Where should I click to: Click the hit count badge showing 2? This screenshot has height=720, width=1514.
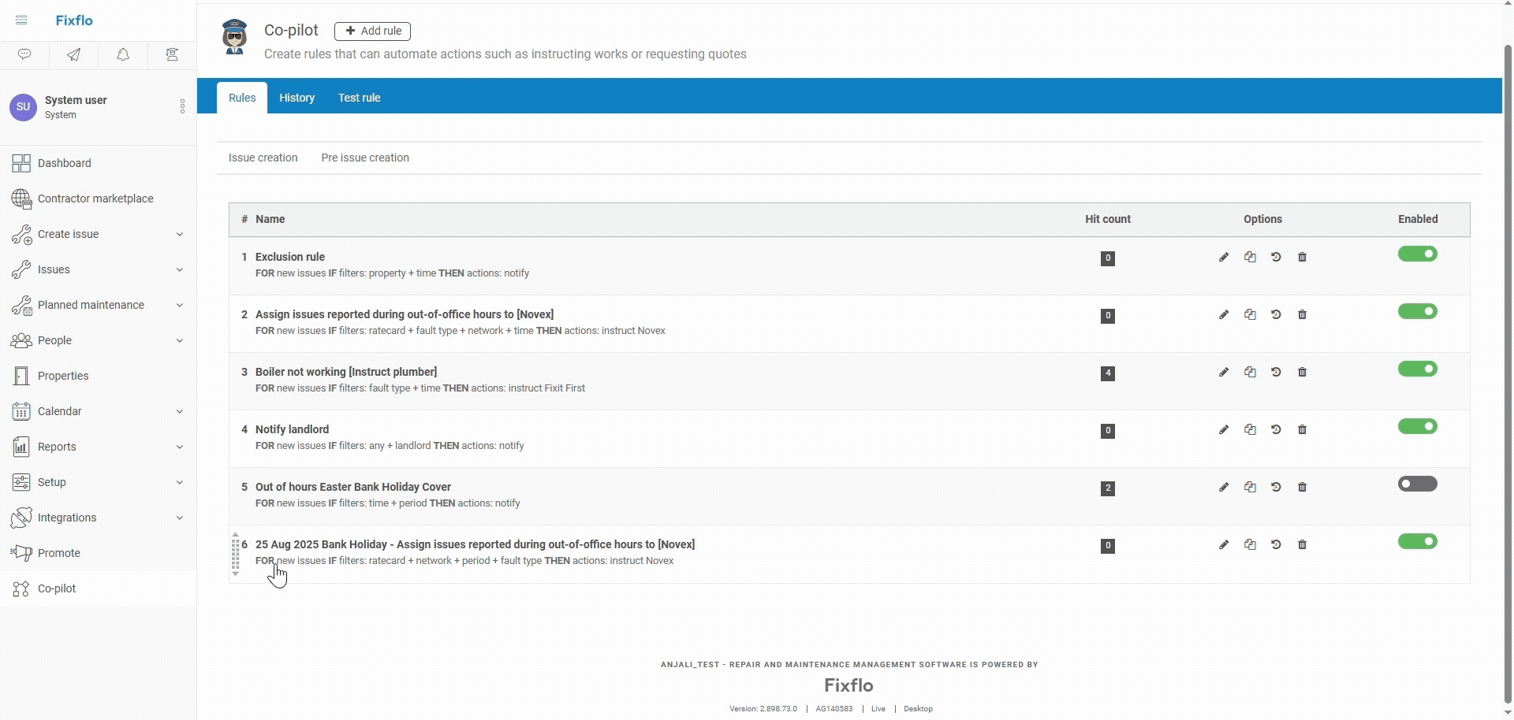tap(1108, 488)
